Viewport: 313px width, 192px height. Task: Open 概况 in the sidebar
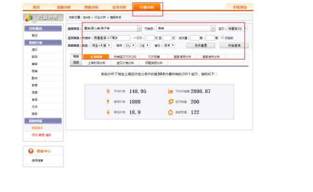pyautogui.click(x=35, y=36)
